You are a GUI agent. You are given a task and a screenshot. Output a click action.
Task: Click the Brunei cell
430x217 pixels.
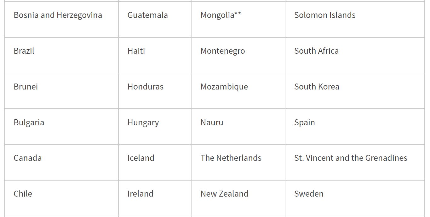26,87
